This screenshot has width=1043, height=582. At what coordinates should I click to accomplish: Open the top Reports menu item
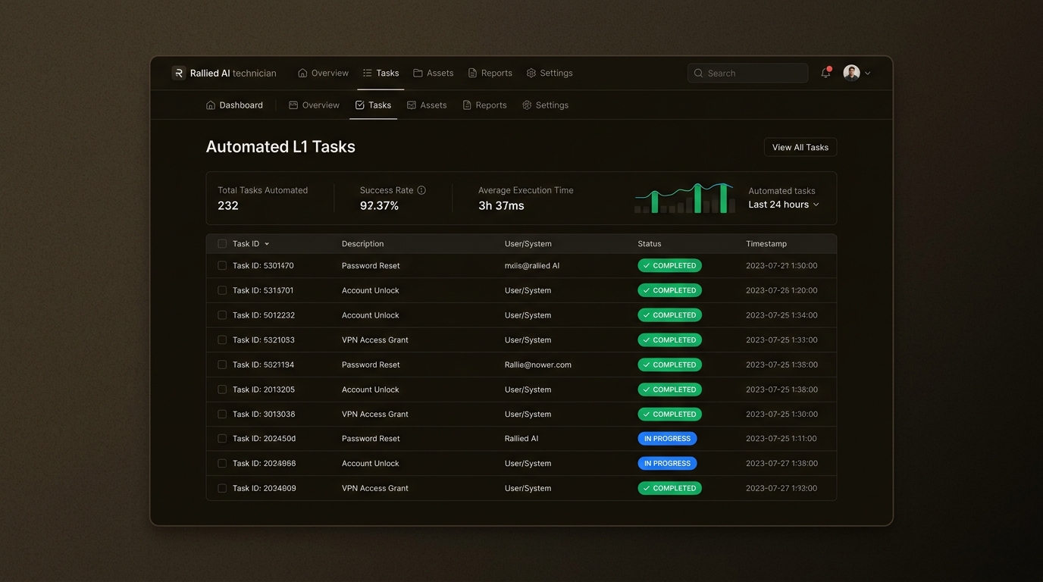490,73
